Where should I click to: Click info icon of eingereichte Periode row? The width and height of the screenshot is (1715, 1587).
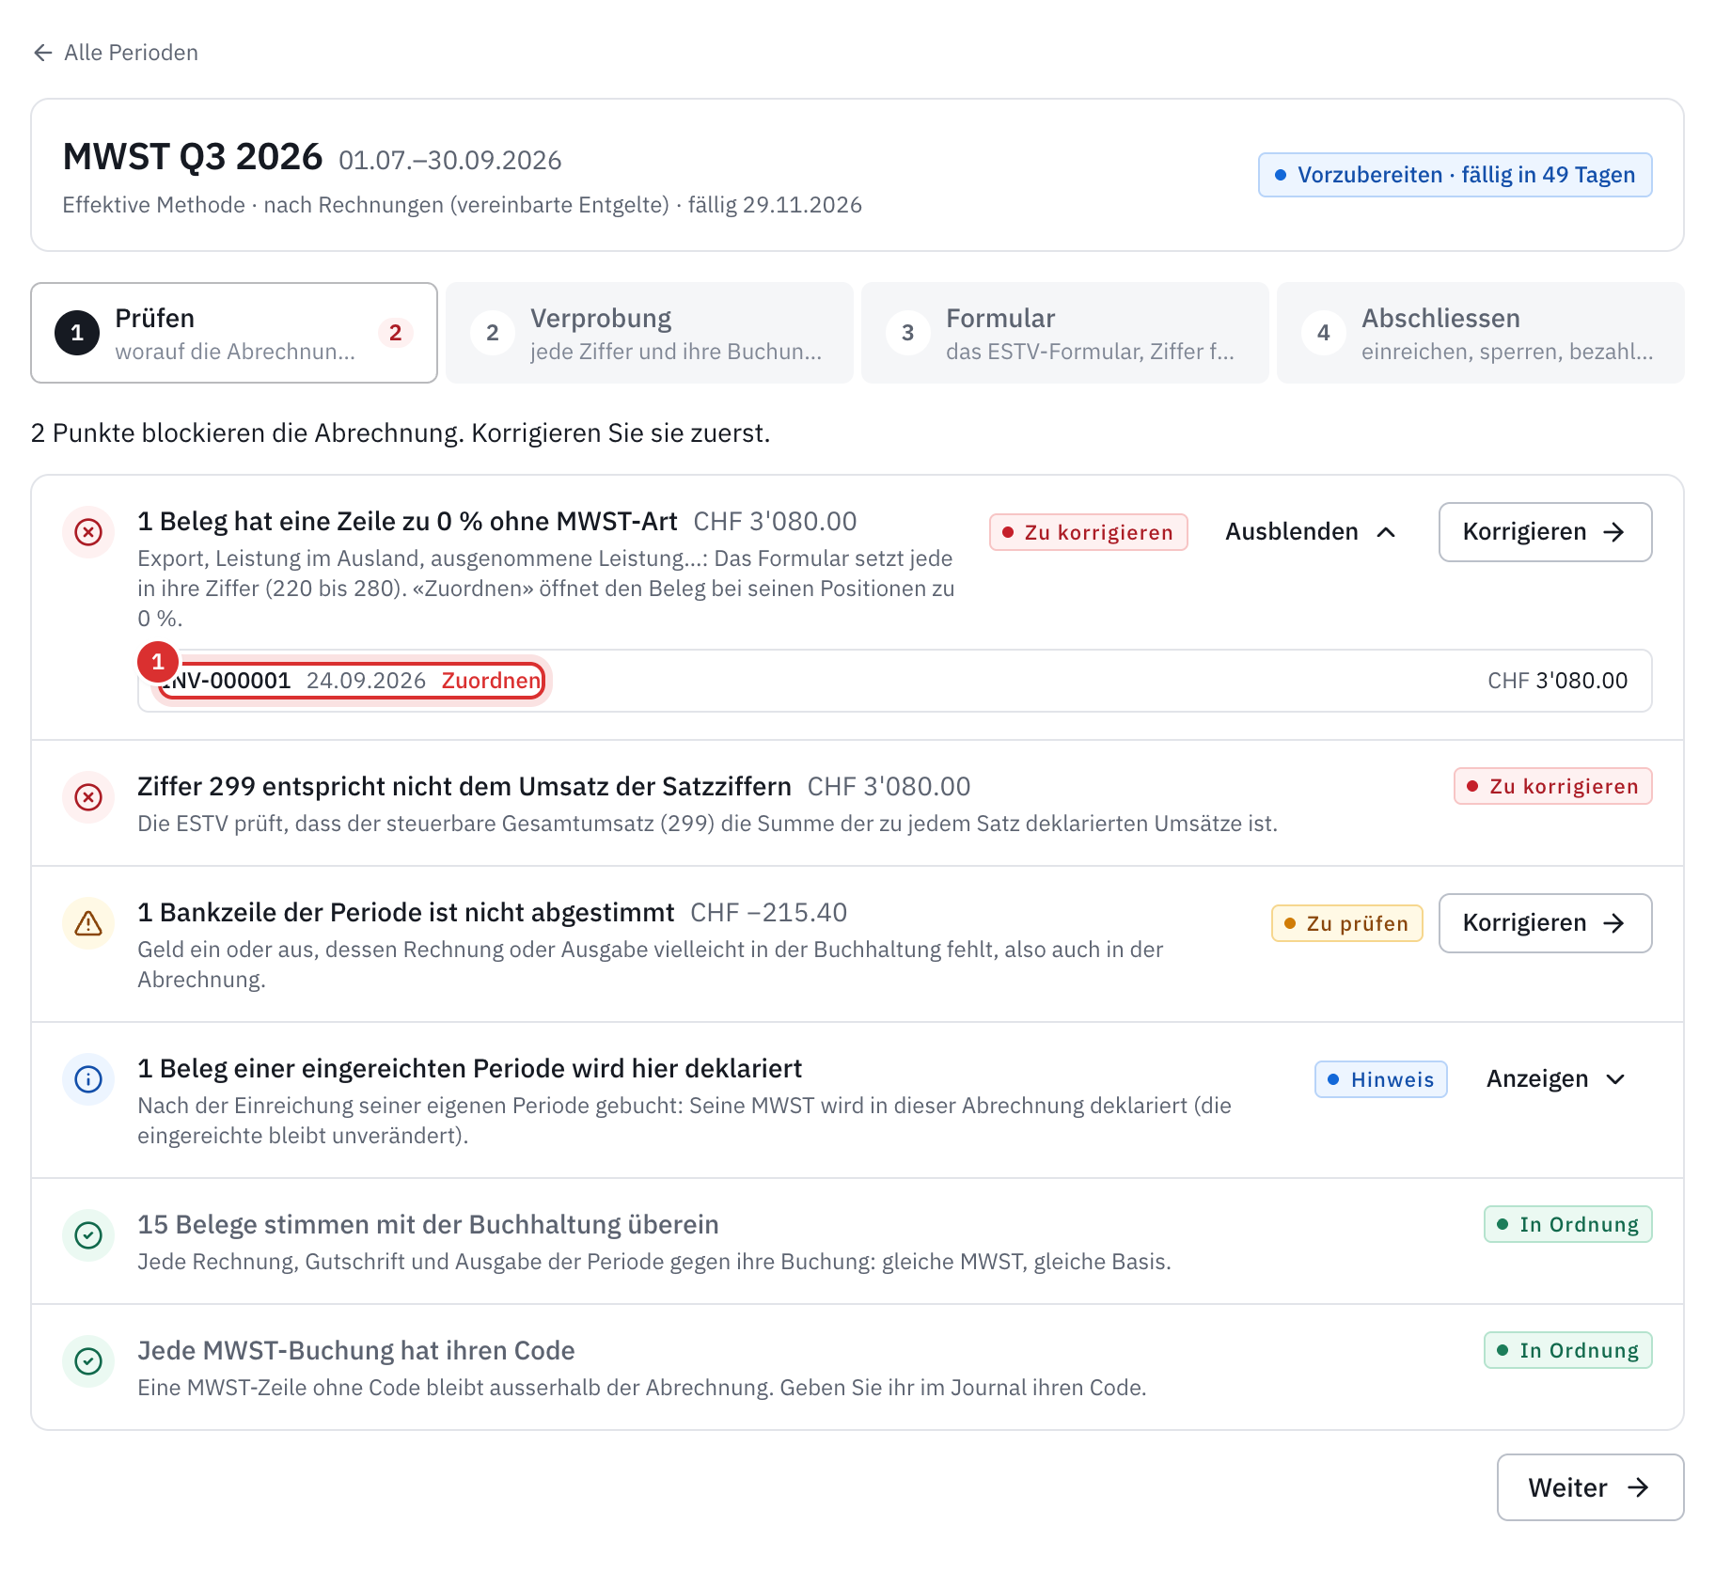tap(88, 1079)
